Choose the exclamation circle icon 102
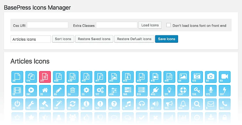This screenshot has width=242, height=125. [100, 104]
